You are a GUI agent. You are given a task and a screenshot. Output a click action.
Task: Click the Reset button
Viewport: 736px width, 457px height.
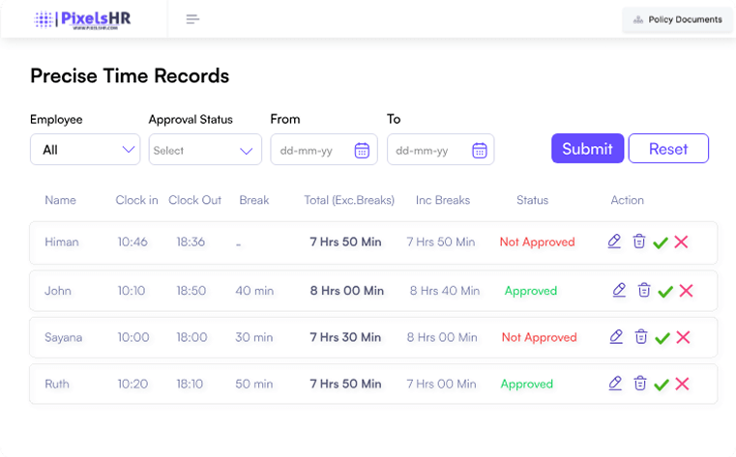pyautogui.click(x=668, y=149)
